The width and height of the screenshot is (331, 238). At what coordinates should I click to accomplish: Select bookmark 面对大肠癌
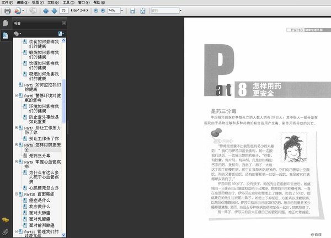(40, 213)
